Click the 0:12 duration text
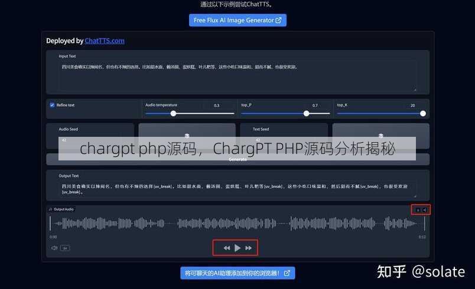475x289 pixels. tap(422, 237)
